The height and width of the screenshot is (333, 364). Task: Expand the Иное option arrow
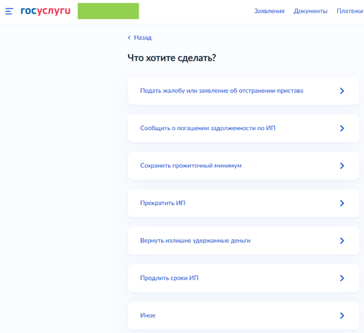[342, 315]
